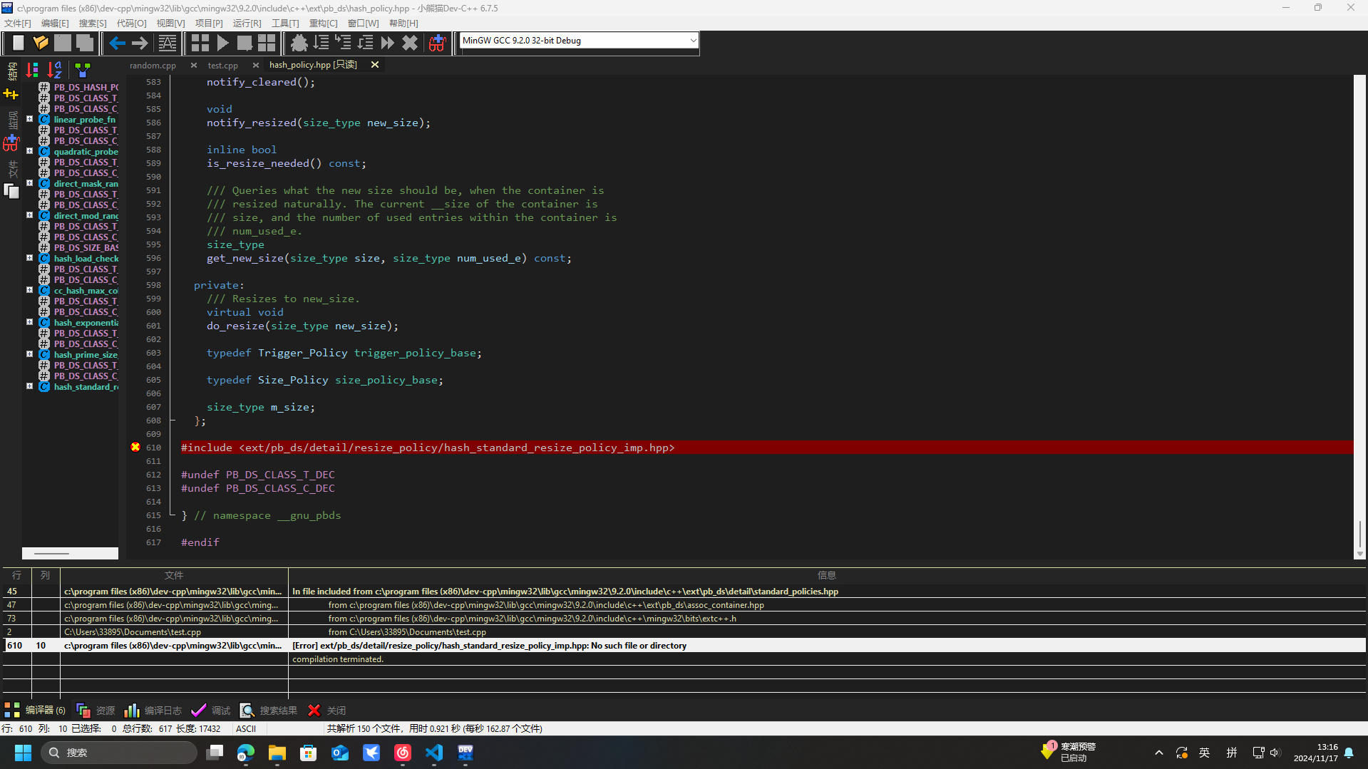This screenshot has height=769, width=1368.
Task: Click the Save All toolbar icon
Action: pos(85,43)
